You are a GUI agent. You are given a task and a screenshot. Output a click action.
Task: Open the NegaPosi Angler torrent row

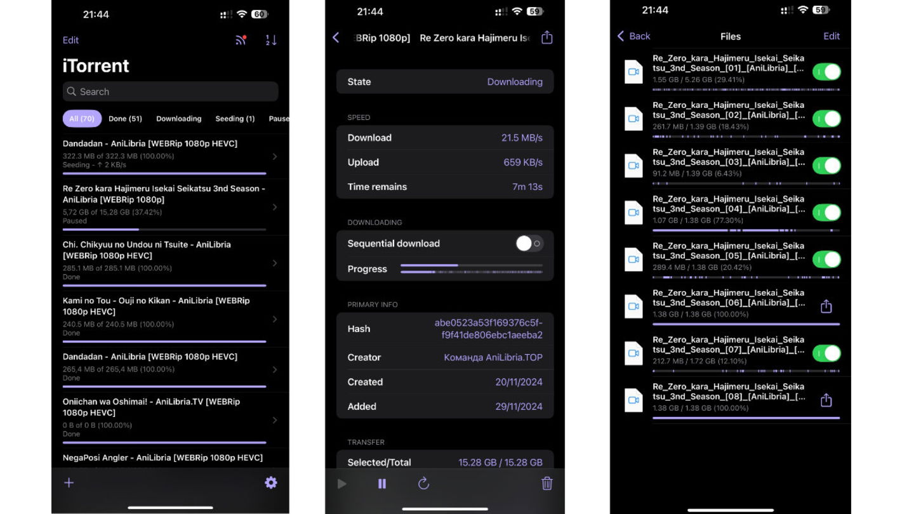point(170,459)
